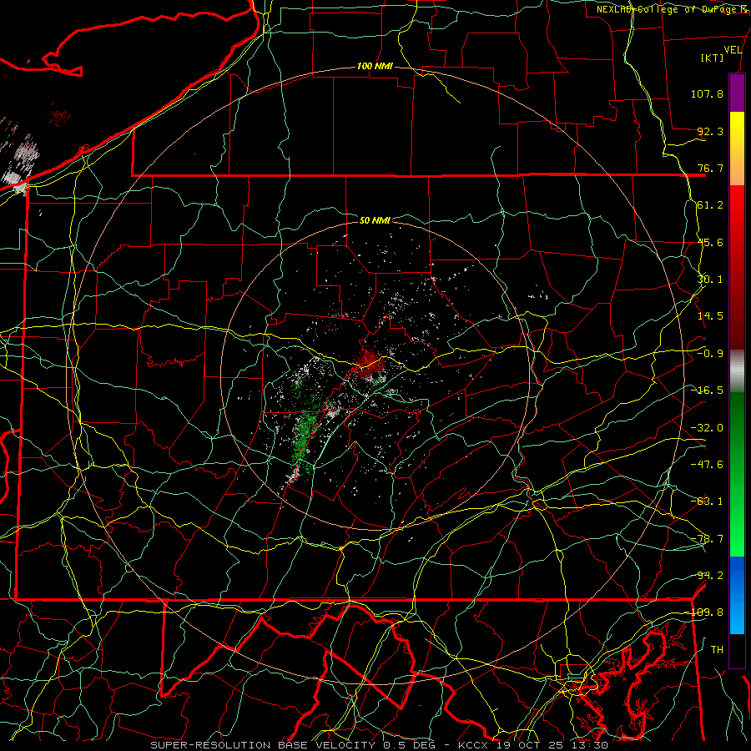Pick the yellow-orange segment of the color bar
Screen dimensions: 751x751
click(x=737, y=149)
